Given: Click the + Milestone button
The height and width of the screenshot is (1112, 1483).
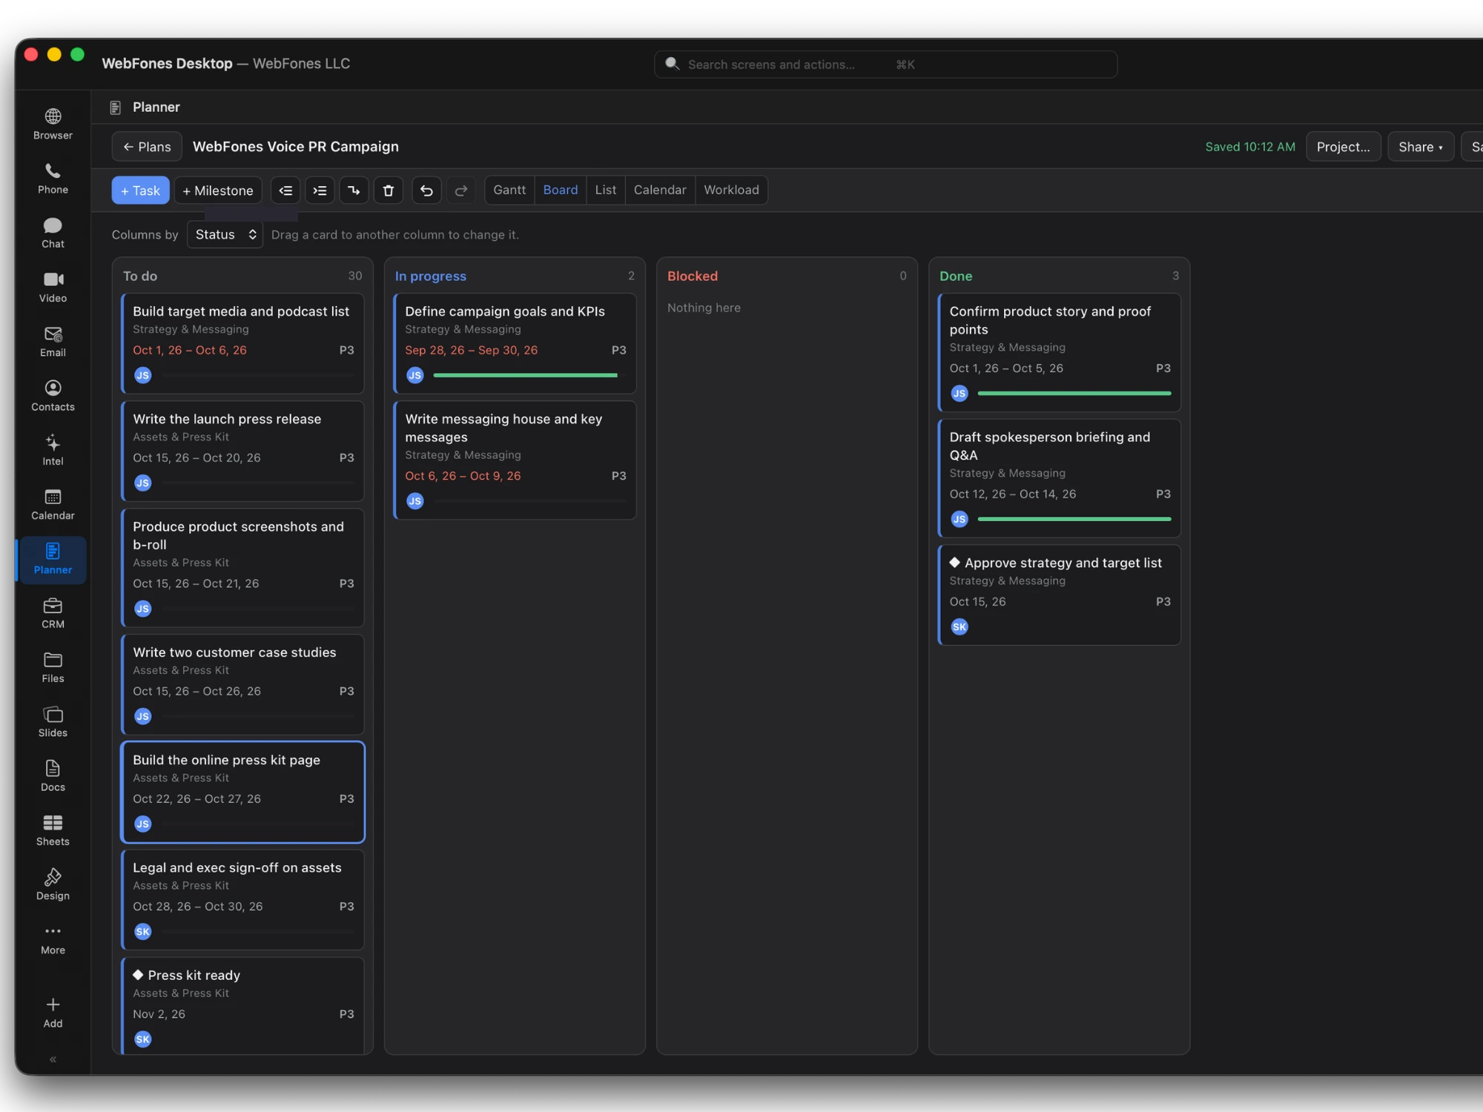Looking at the screenshot, I should 218,191.
